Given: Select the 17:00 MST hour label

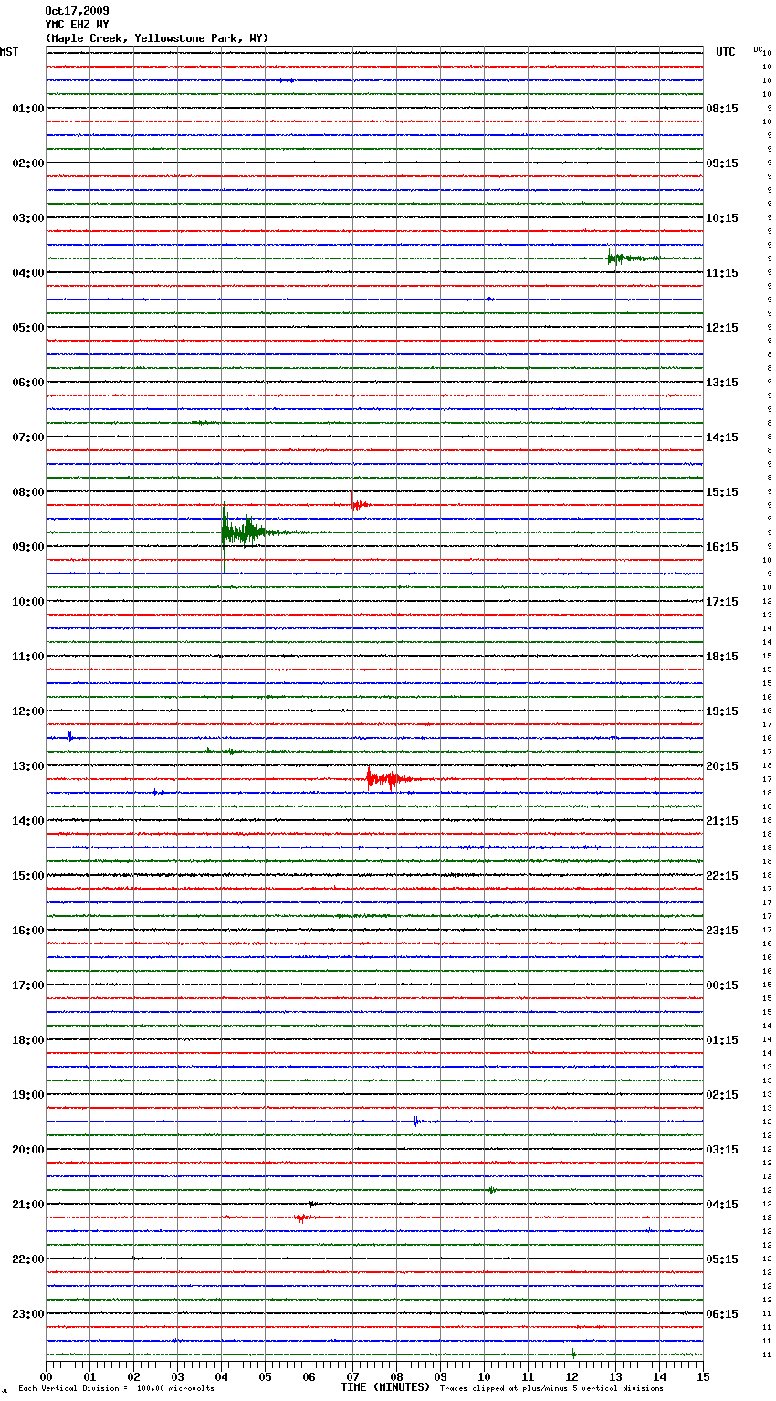Looking at the screenshot, I should (28, 985).
